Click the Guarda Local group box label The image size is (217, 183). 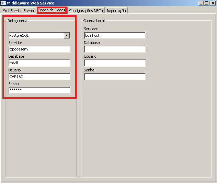pyautogui.click(x=94, y=21)
